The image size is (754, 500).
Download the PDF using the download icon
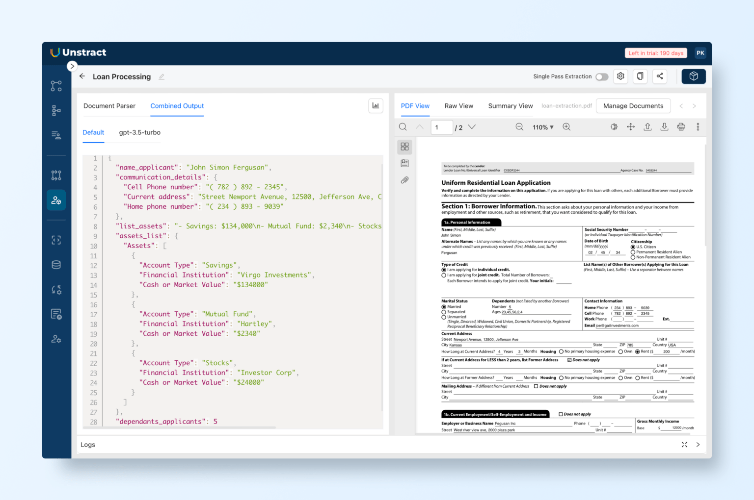665,126
